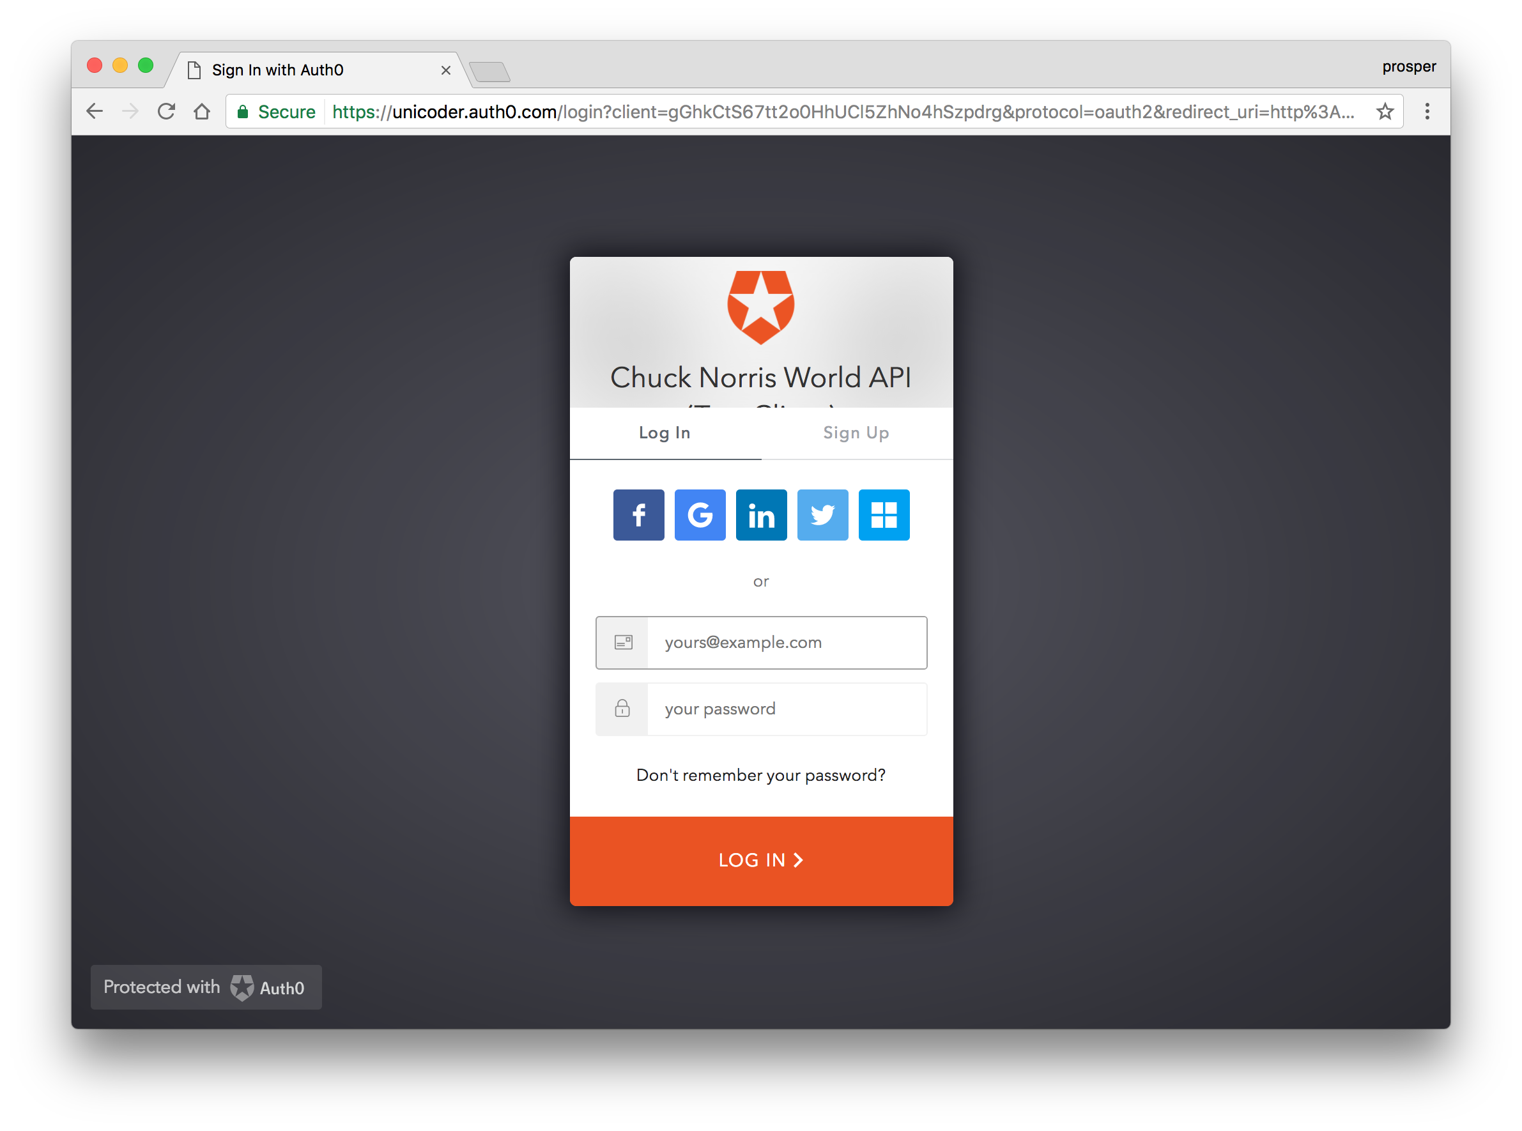Click the LOG IN button

(760, 860)
